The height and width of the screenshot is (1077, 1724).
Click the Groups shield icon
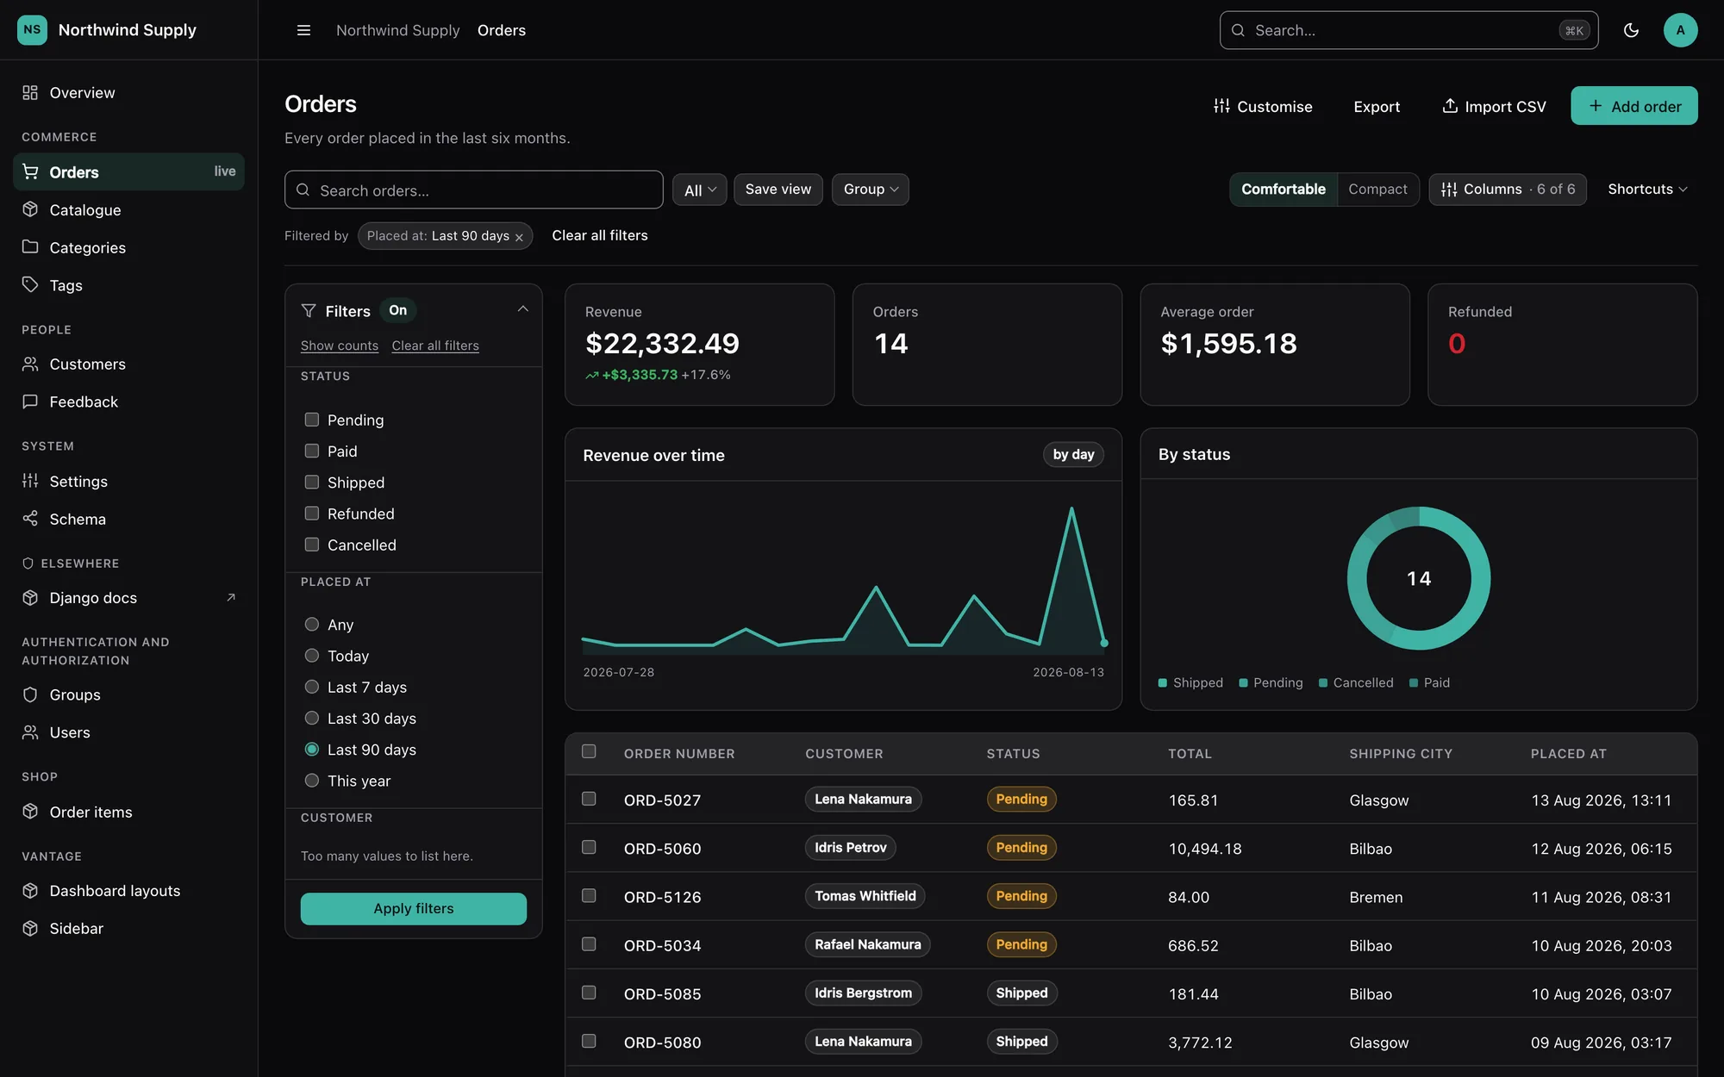[30, 694]
